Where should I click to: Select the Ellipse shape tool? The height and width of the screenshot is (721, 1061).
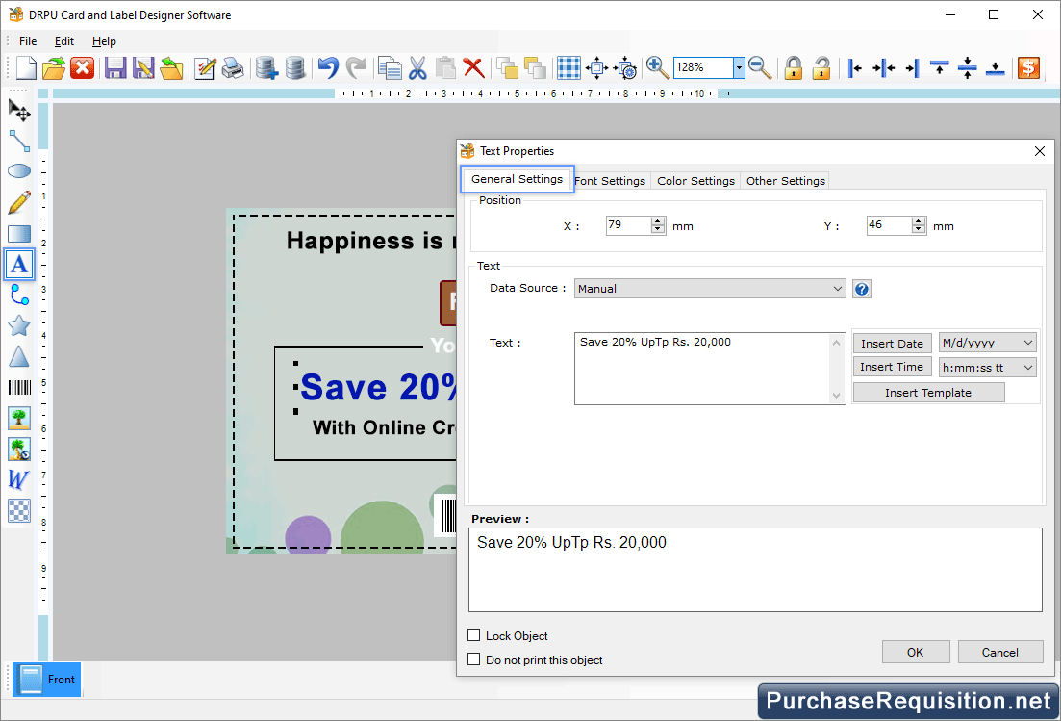[x=19, y=171]
